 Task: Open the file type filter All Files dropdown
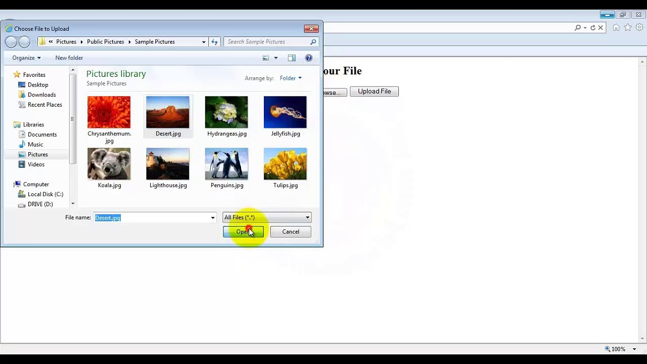click(x=267, y=217)
